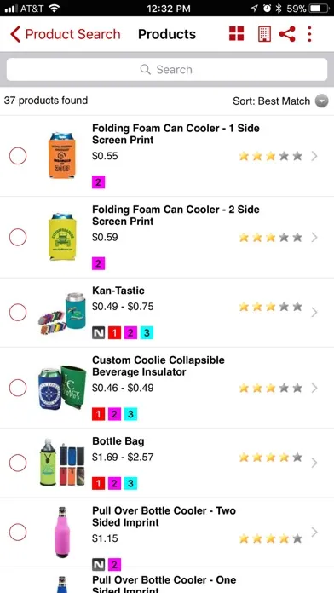Screen dimensions: 334x593
Task: Select the Kan-Tastic product circle
Action: 18,313
